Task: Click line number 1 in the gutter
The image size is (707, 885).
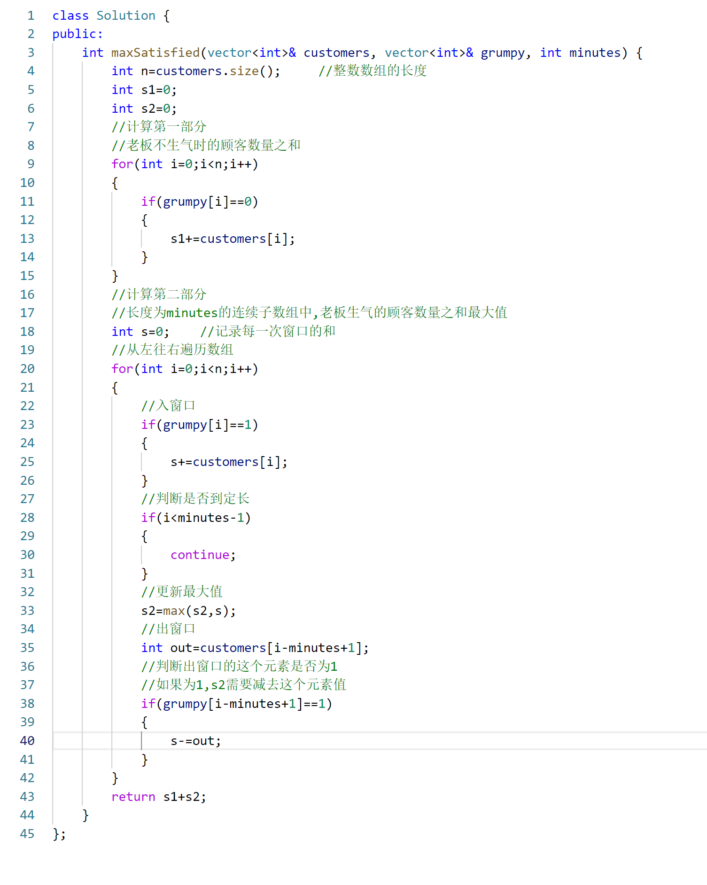Action: tap(31, 16)
